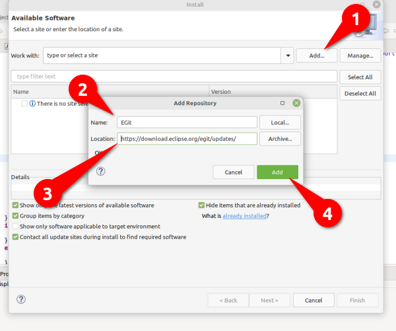Disable 'Group items by category' checkbox
Image resolution: width=396 pixels, height=331 pixels.
(x=15, y=216)
